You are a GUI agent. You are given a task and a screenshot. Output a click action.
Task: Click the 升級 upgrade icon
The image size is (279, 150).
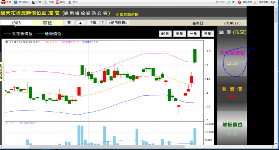(70, 2)
